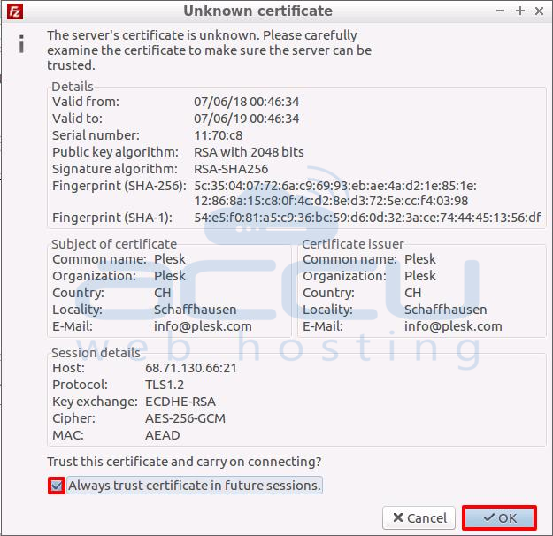Maximize the Unknown certificate dialog
The image size is (553, 536).
[520, 11]
